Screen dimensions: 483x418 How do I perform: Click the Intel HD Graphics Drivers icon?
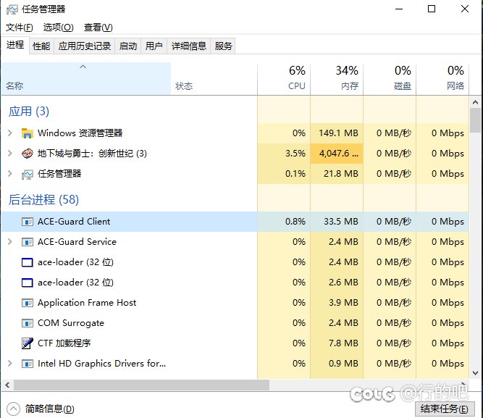pos(28,364)
